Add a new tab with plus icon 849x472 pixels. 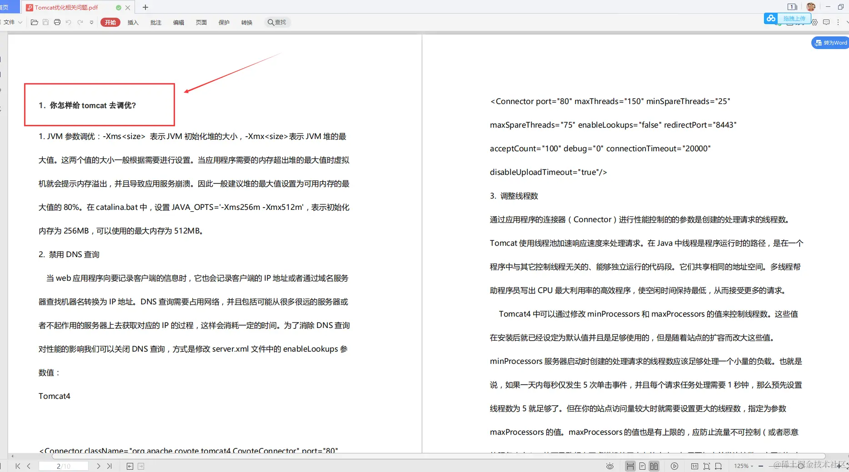click(x=145, y=7)
